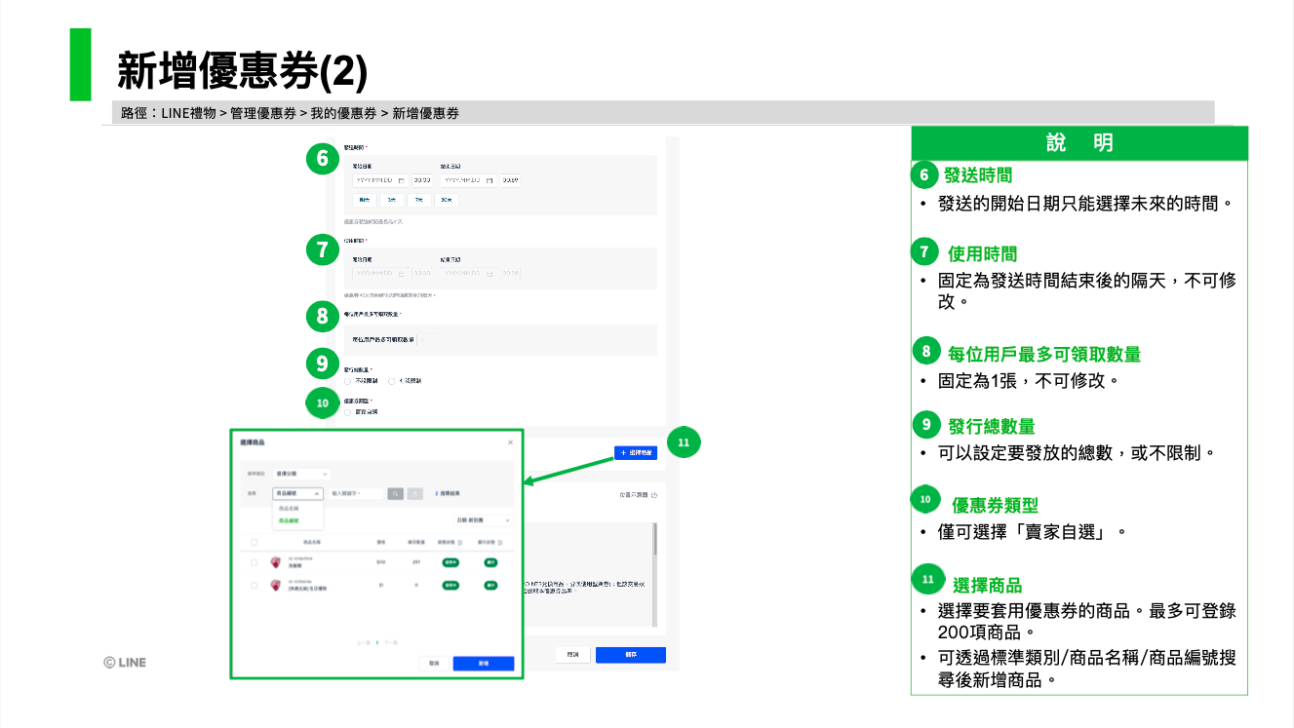The image size is (1294, 728).
Task: Click 發送時間 start time 00:00 field
Action: (421, 180)
